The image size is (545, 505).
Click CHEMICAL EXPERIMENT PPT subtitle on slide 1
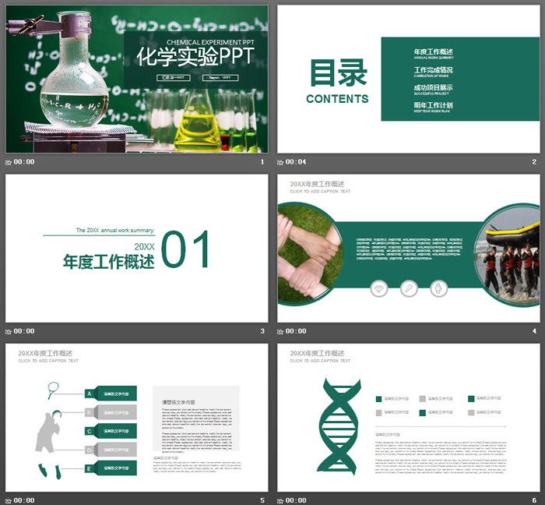(x=210, y=42)
